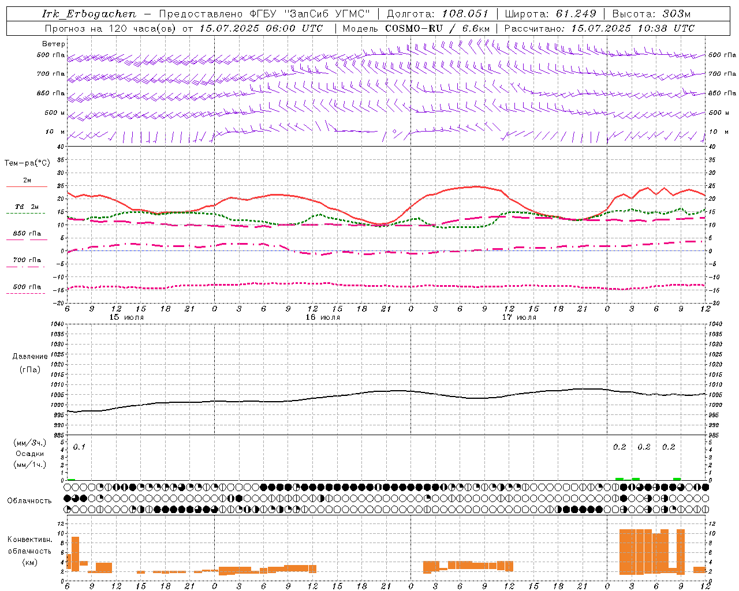Click the "Высота: 303м" header field
The image size is (739, 591).
point(651,14)
